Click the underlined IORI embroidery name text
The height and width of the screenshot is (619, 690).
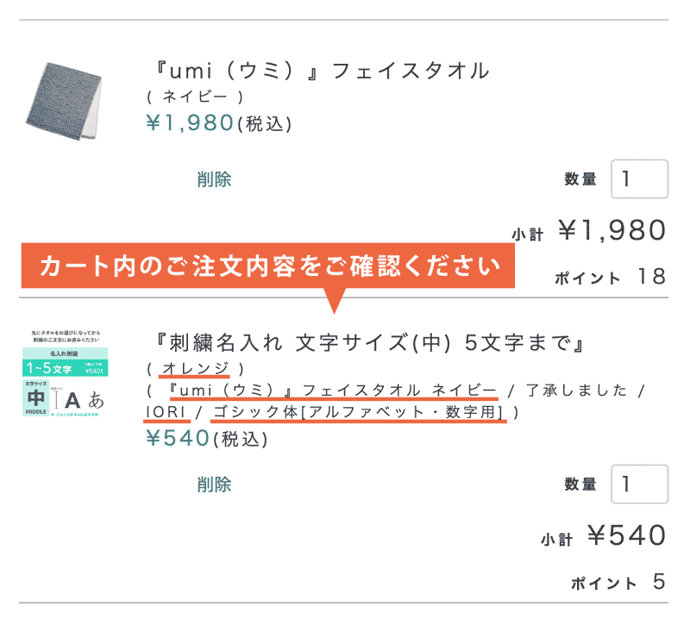pos(163,412)
